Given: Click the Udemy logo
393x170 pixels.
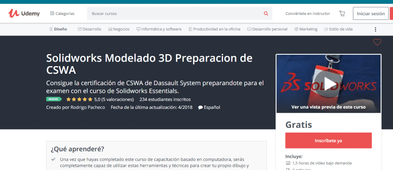Looking at the screenshot, I should tap(24, 13).
